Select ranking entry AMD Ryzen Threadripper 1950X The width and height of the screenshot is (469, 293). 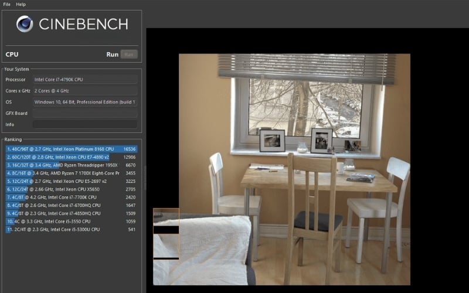tap(72, 165)
